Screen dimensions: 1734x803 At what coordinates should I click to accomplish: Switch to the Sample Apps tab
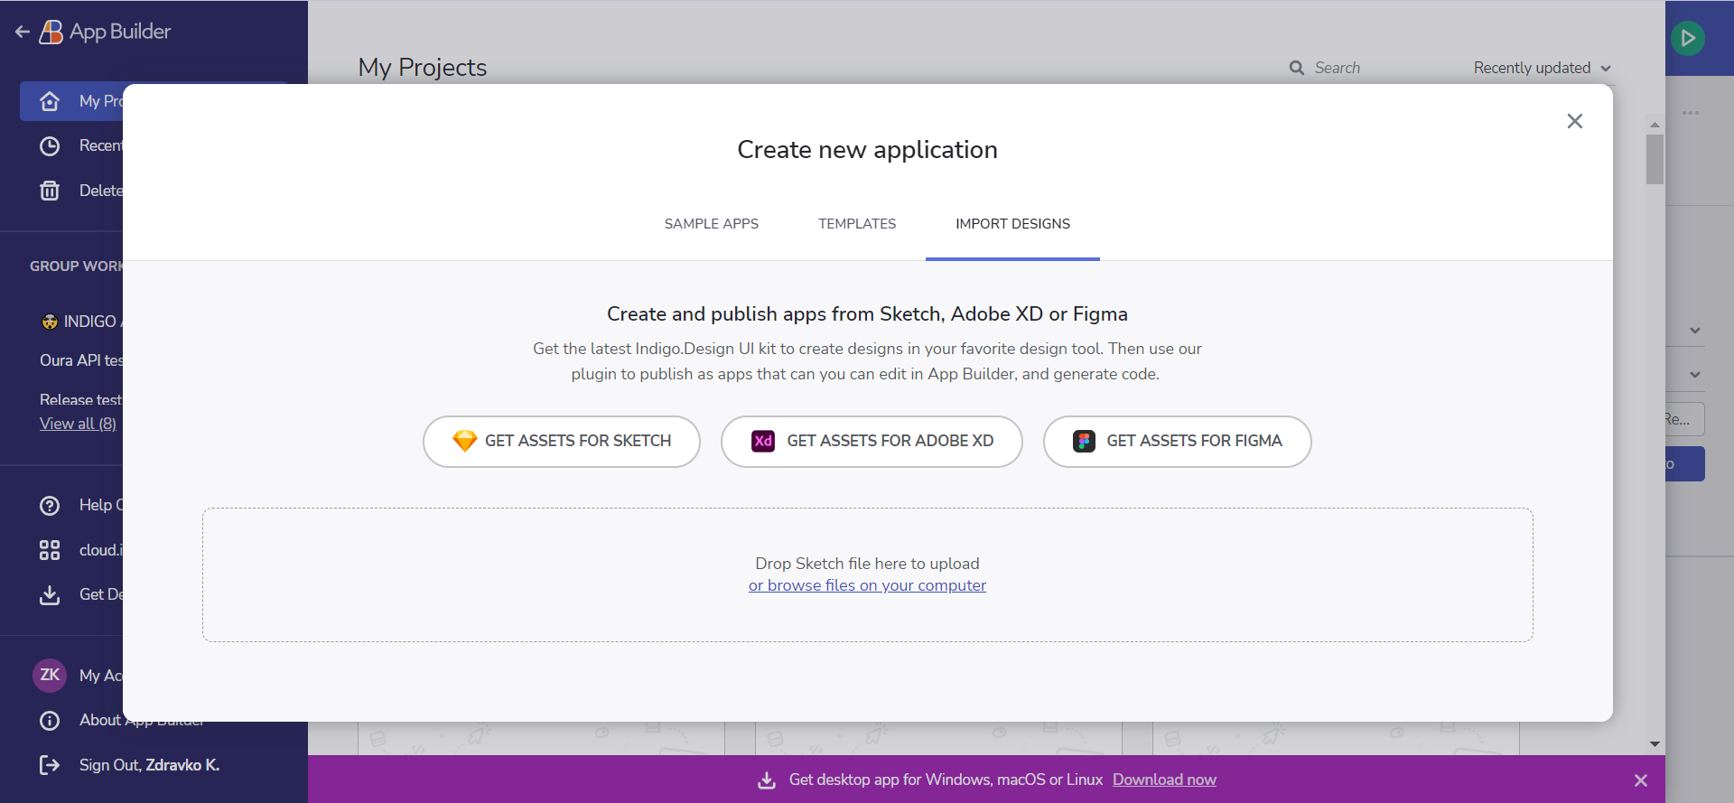[x=711, y=224]
